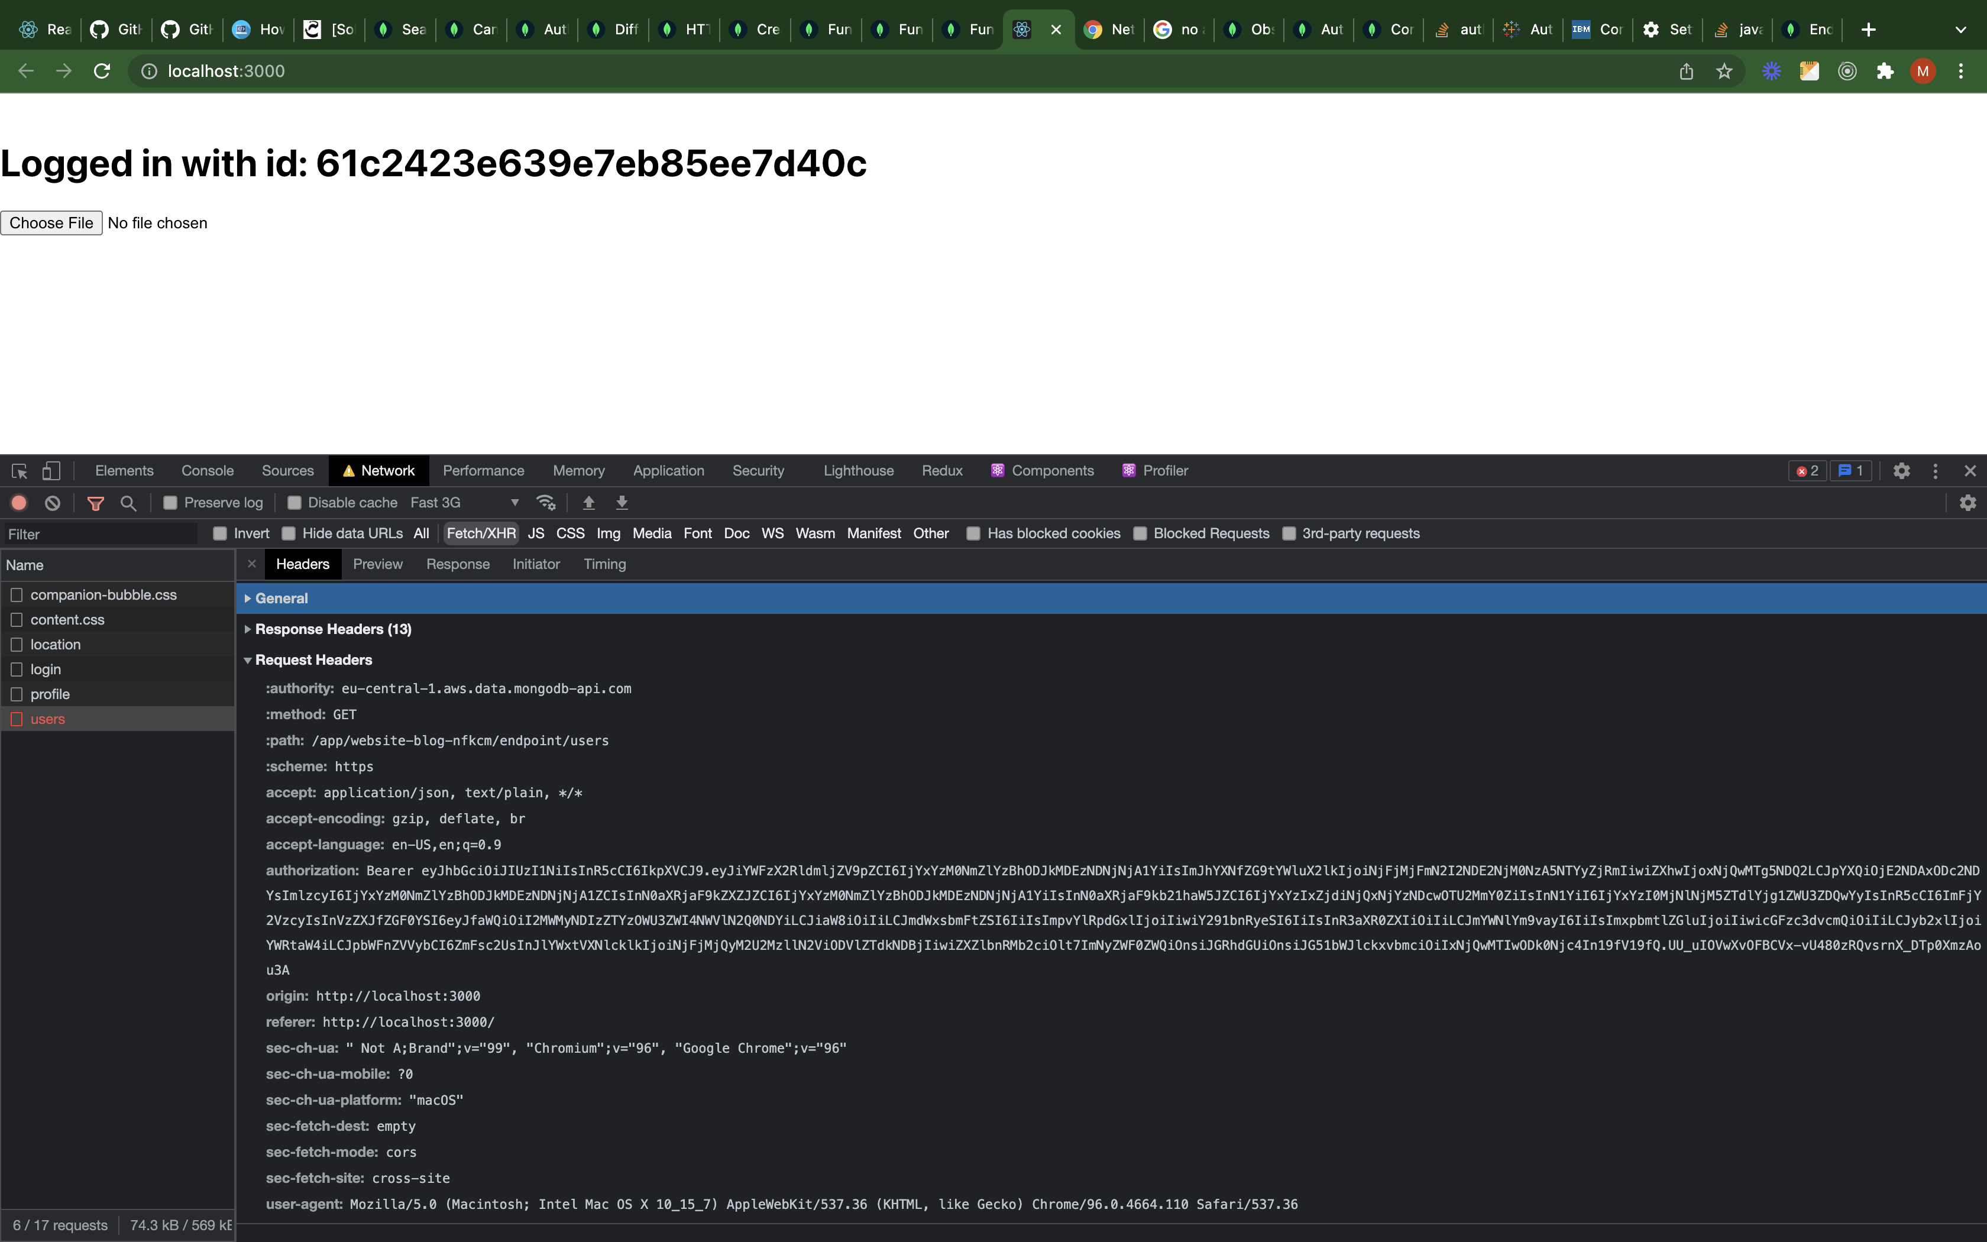Click the network Filter text field

(99, 535)
